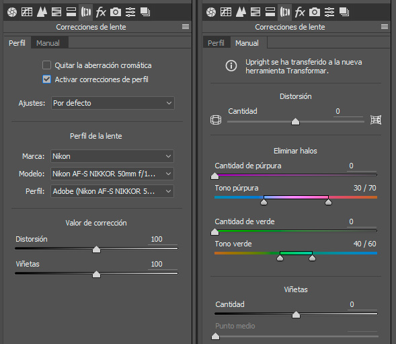Open Camera Calibration icon in left panel
The width and height of the screenshot is (396, 344).
point(116,12)
